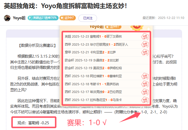Click the Yoyo姐 author avatar

[x=7, y=18]
